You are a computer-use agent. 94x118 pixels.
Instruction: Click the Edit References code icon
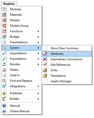tap(45, 64)
